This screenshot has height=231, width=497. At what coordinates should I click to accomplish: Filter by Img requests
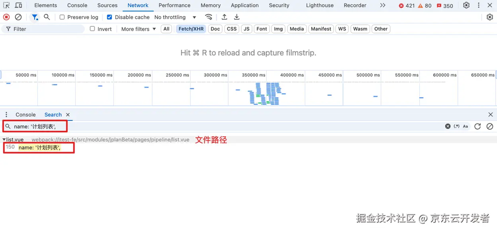tap(278, 29)
